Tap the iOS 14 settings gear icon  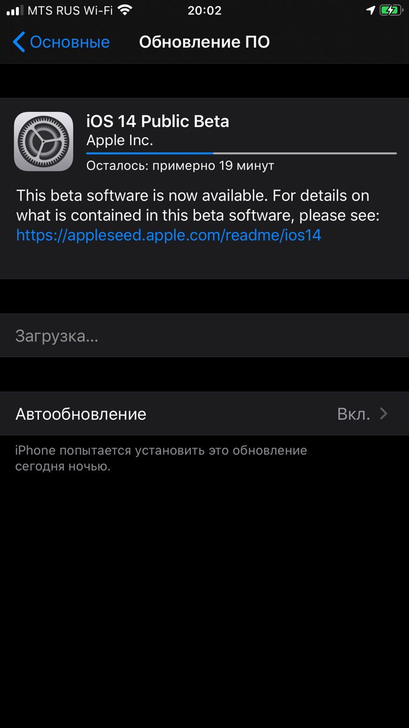click(x=44, y=142)
